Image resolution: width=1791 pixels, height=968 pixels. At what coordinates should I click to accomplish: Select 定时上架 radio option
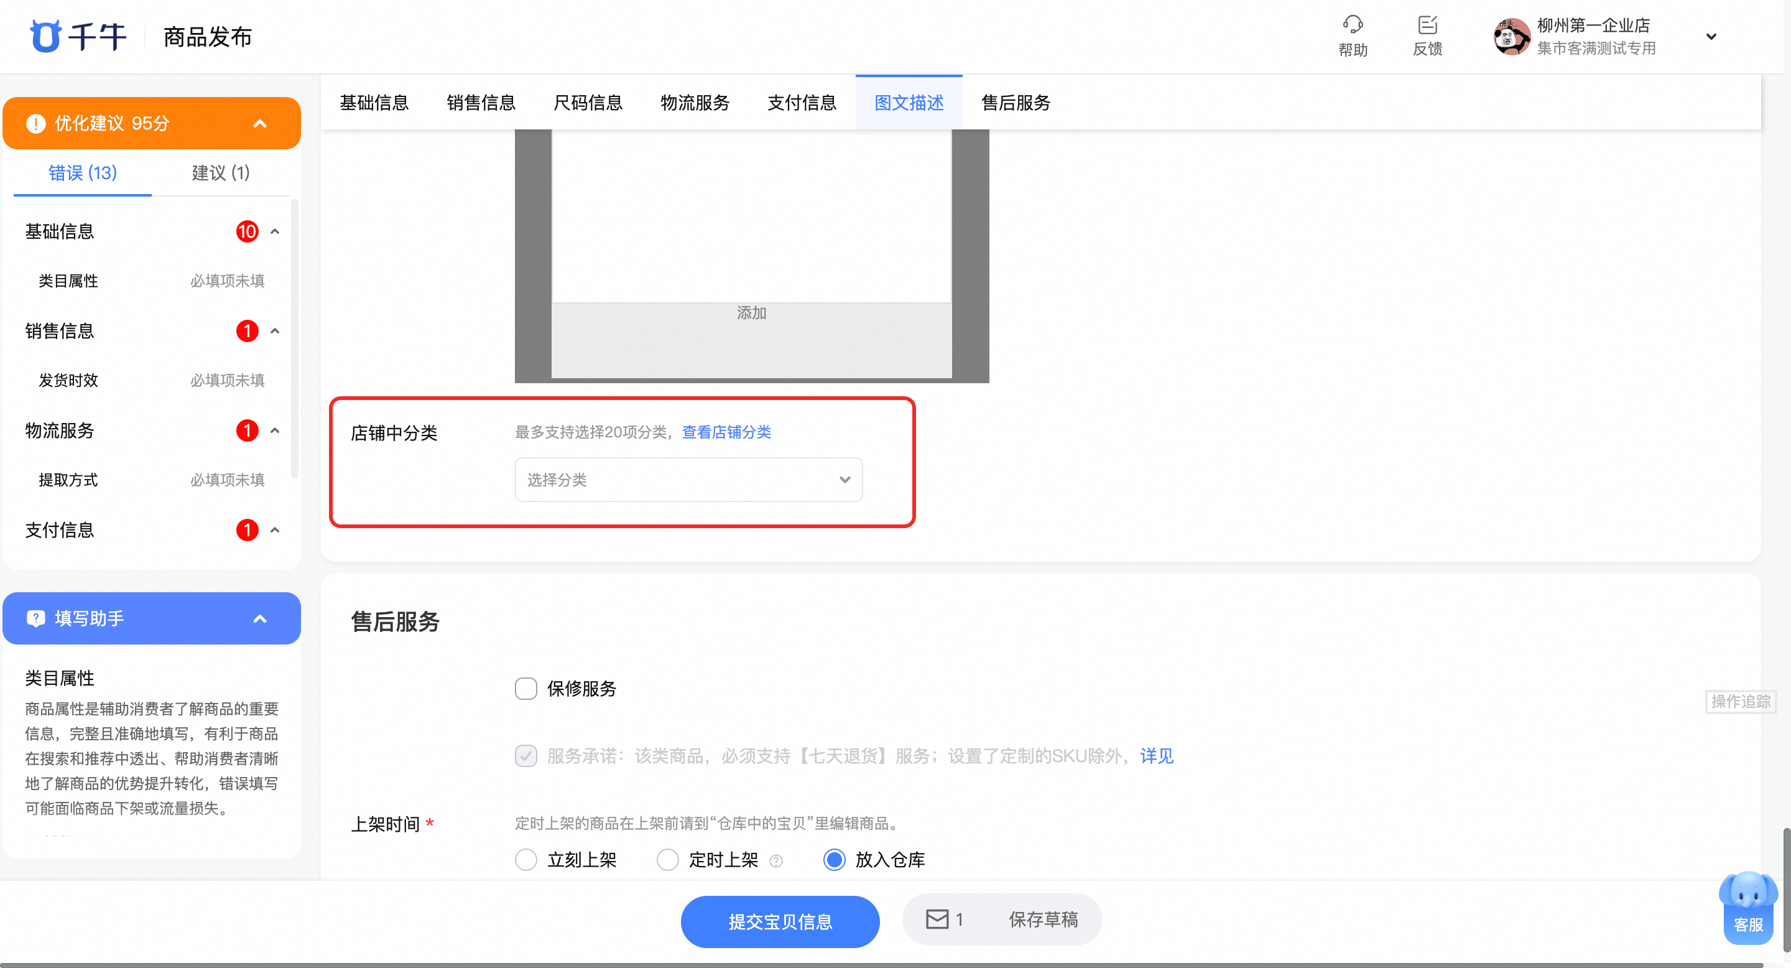(x=667, y=860)
